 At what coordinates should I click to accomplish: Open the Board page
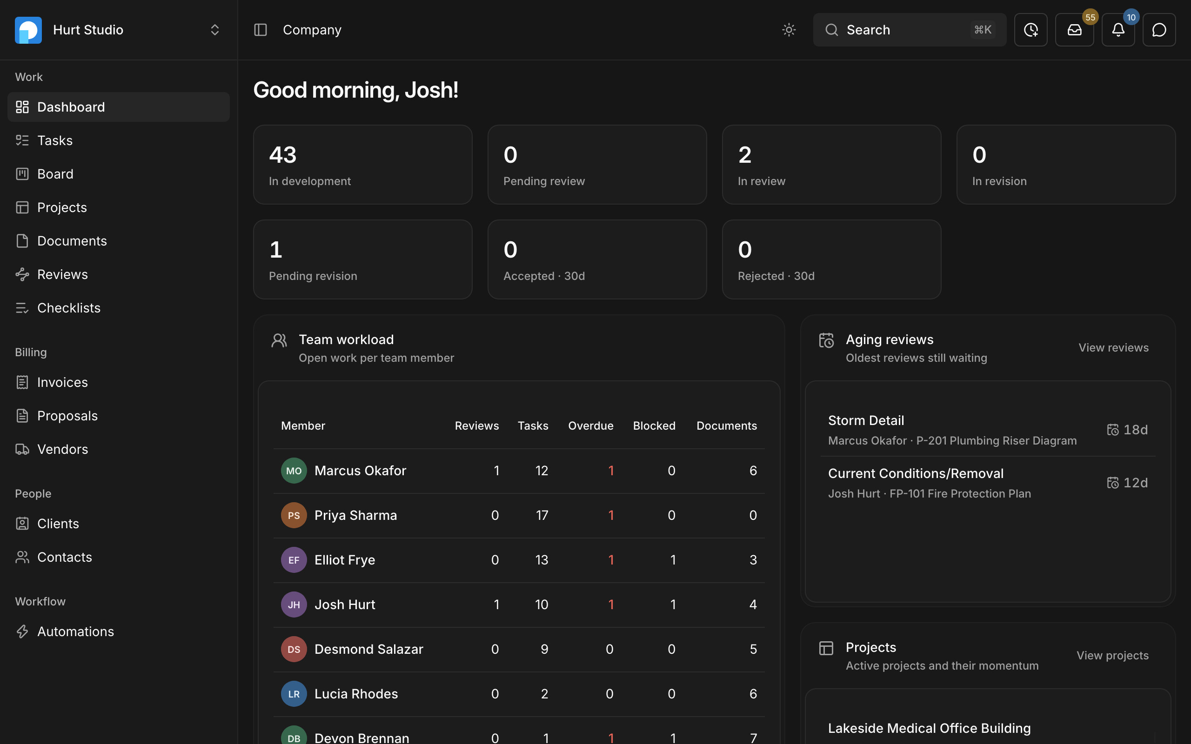tap(119, 174)
